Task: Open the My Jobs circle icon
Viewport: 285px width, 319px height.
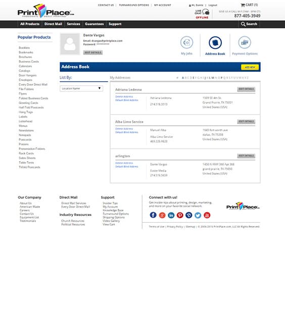Action: [x=186, y=42]
